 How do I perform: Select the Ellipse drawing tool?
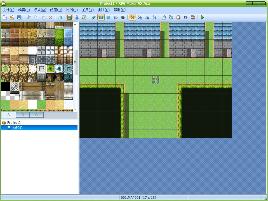108,17
